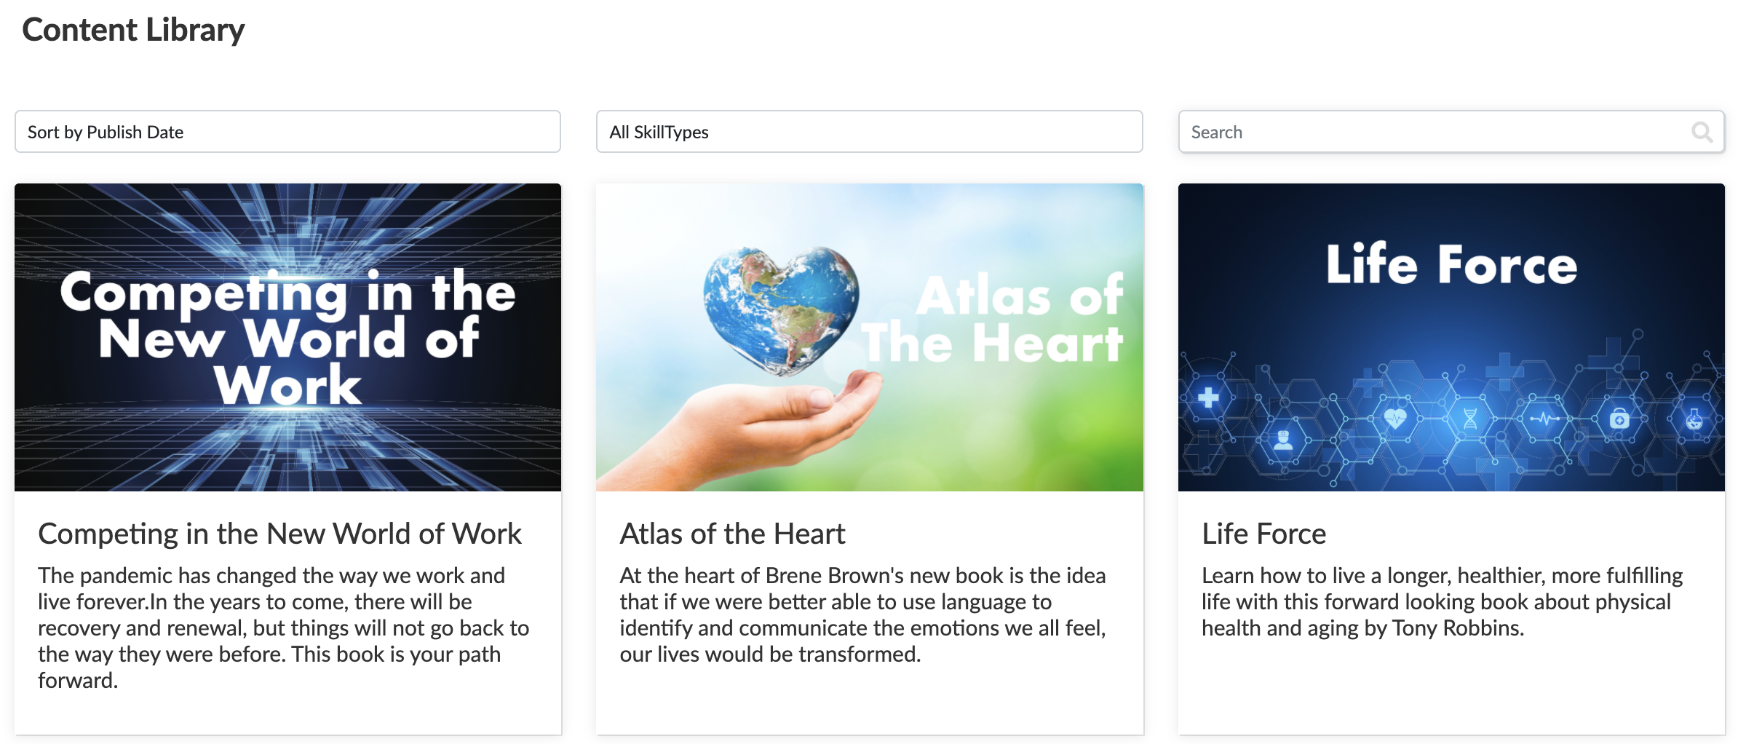The image size is (1738, 744).
Task: Click the DNA helix icon
Action: tap(1470, 418)
